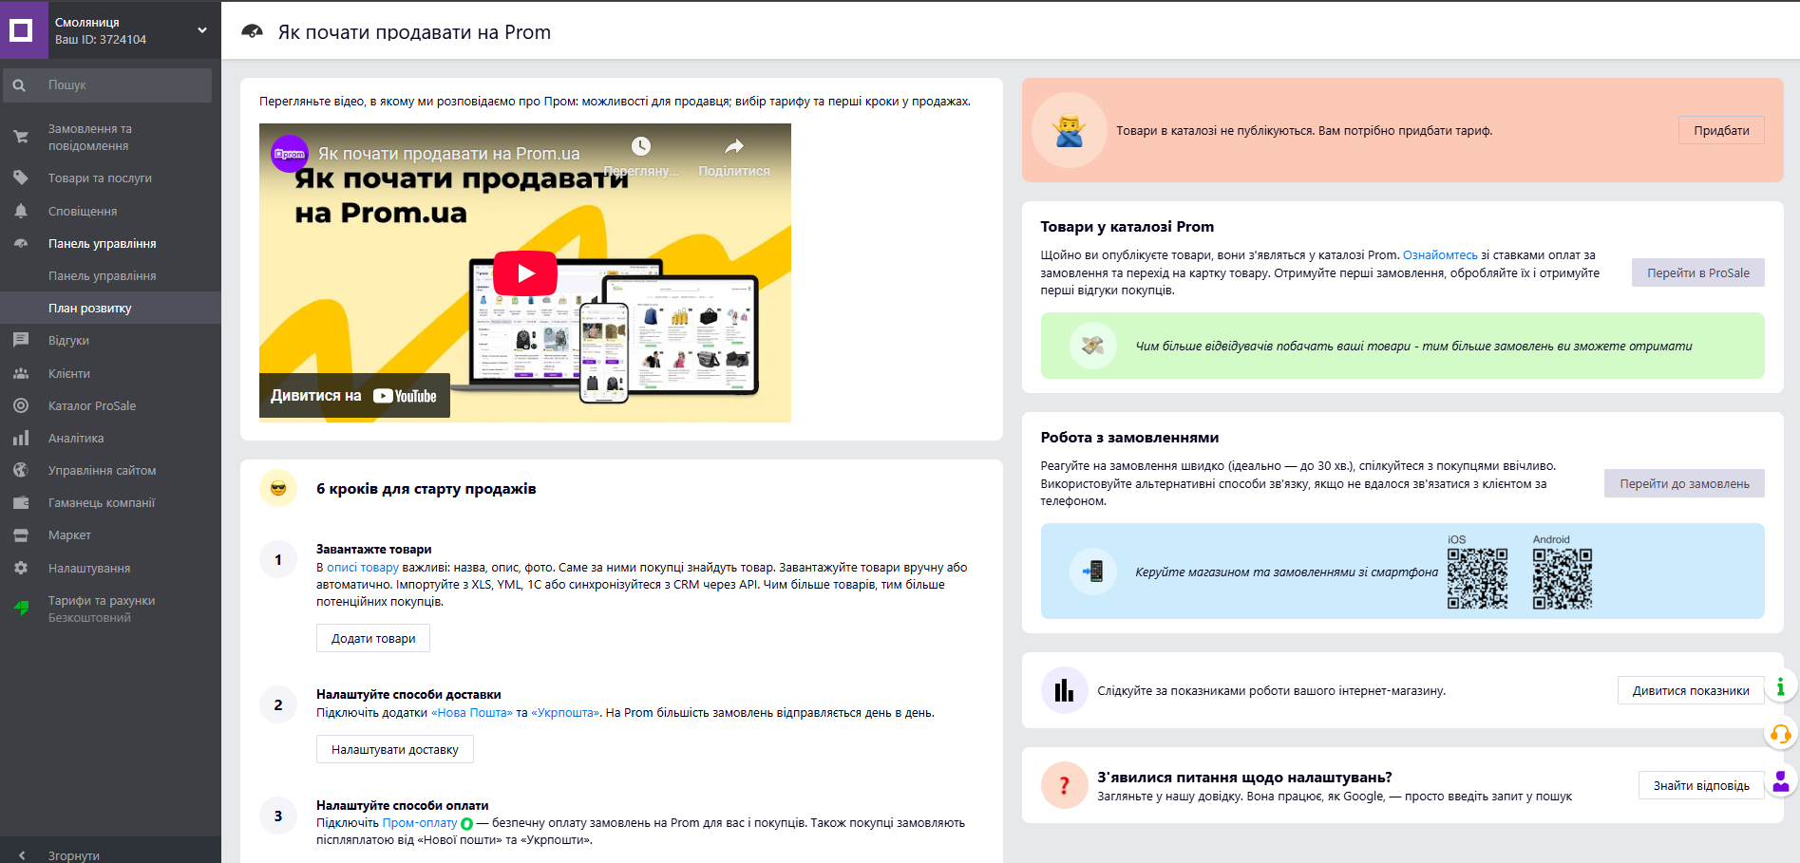Expand the Смоляниця account dropdown arrow
Screen dimensions: 1800x863
pyautogui.click(x=202, y=30)
